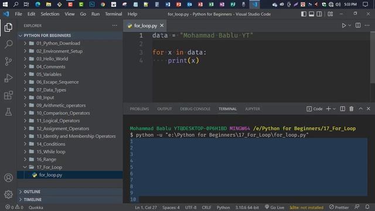Close the terminal panel
Screen dimensions: 375x211
[x=369, y=109]
